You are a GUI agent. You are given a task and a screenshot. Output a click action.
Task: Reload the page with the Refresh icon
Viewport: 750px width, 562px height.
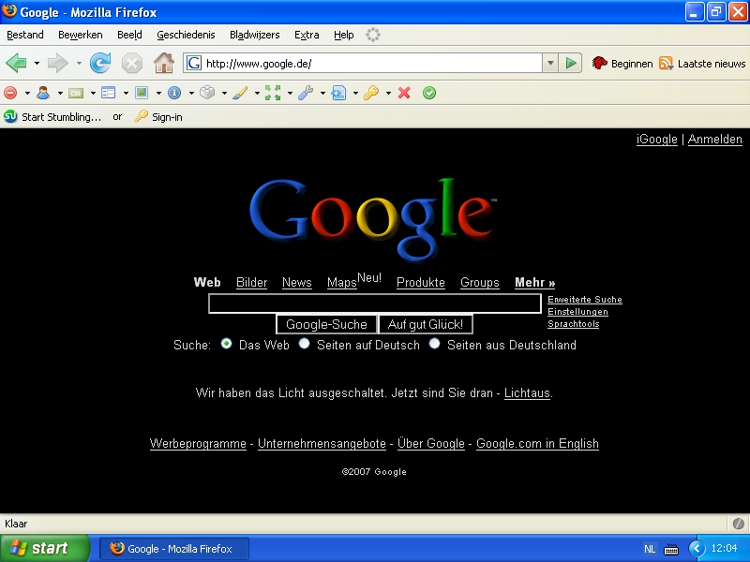pyautogui.click(x=100, y=63)
